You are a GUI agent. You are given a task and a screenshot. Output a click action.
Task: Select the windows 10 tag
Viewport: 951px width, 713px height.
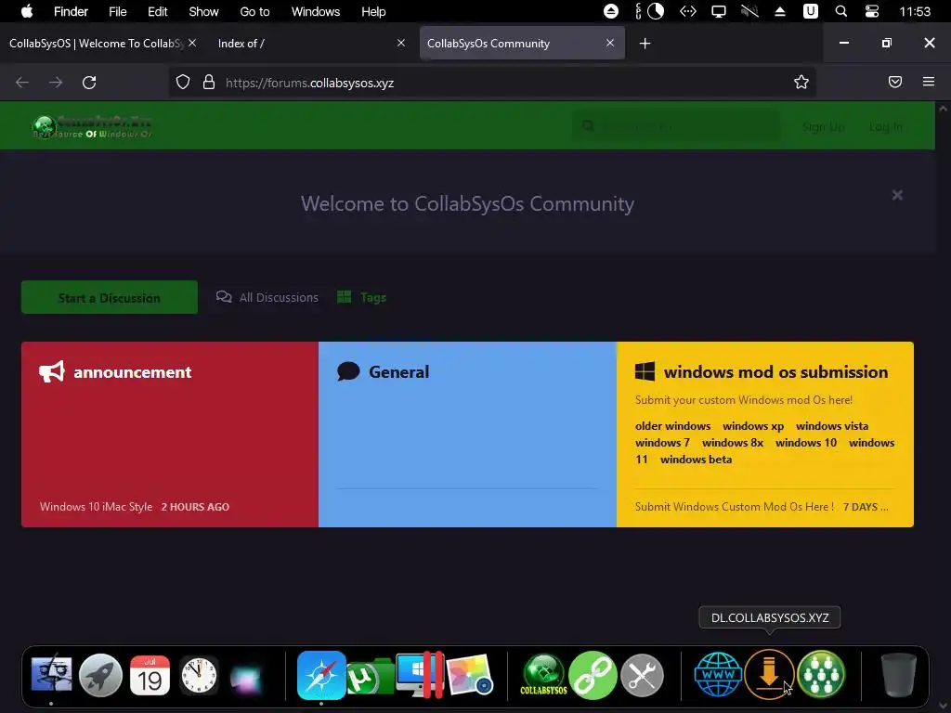point(806,443)
